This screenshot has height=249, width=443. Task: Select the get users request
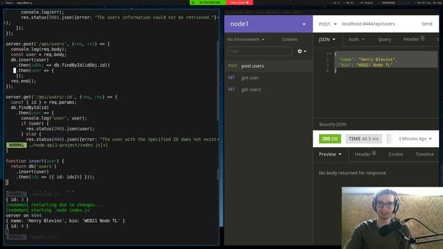point(269,89)
